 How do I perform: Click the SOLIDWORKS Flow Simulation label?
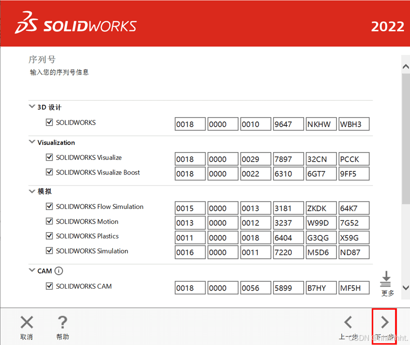100,207
